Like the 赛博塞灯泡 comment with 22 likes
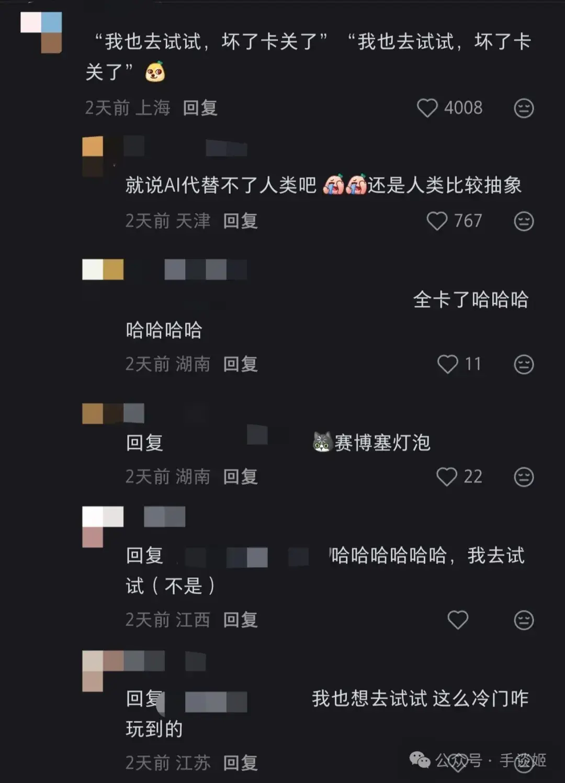 [446, 476]
